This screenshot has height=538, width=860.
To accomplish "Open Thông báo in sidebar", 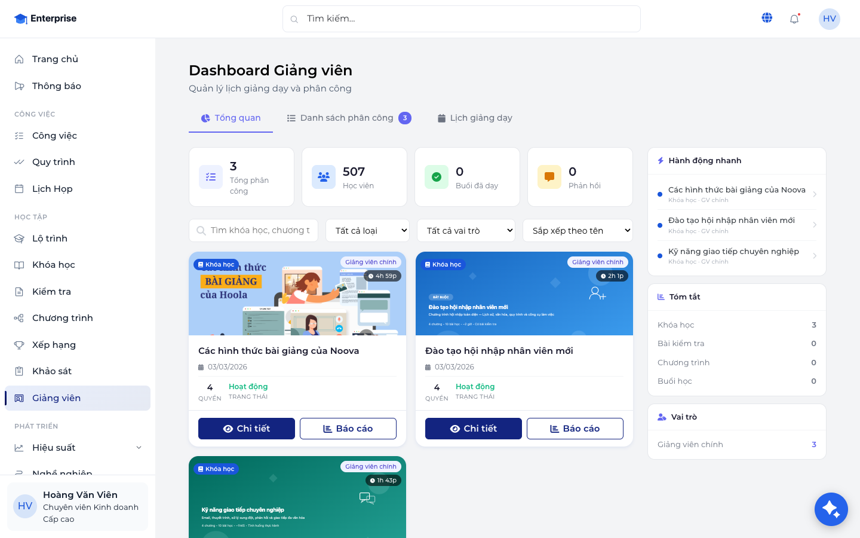I will pyautogui.click(x=78, y=86).
